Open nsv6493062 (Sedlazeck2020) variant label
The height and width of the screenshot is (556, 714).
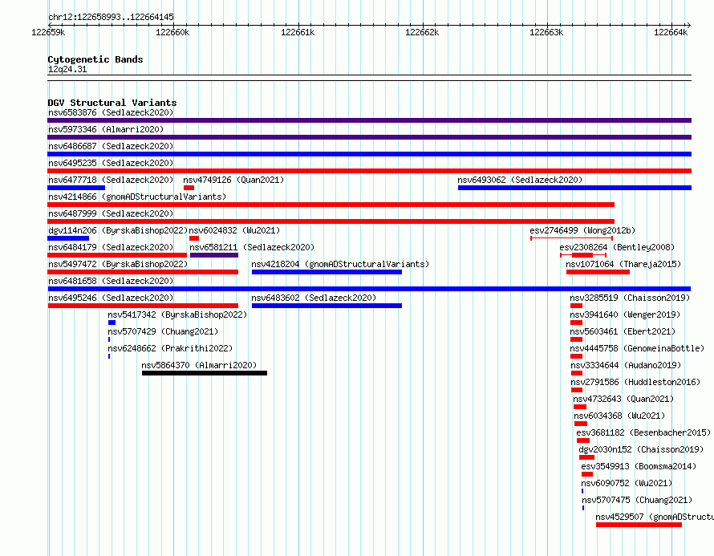coord(520,180)
